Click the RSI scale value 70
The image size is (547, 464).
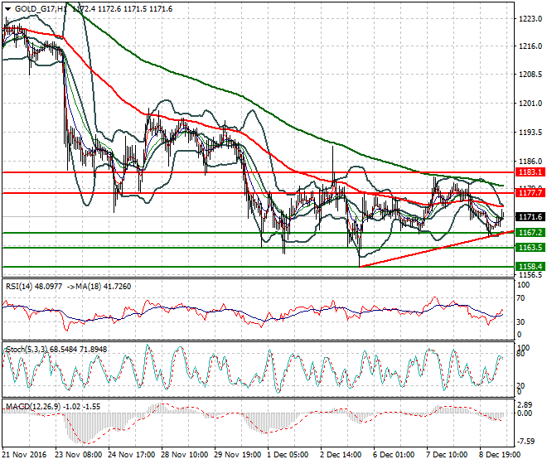click(x=520, y=298)
